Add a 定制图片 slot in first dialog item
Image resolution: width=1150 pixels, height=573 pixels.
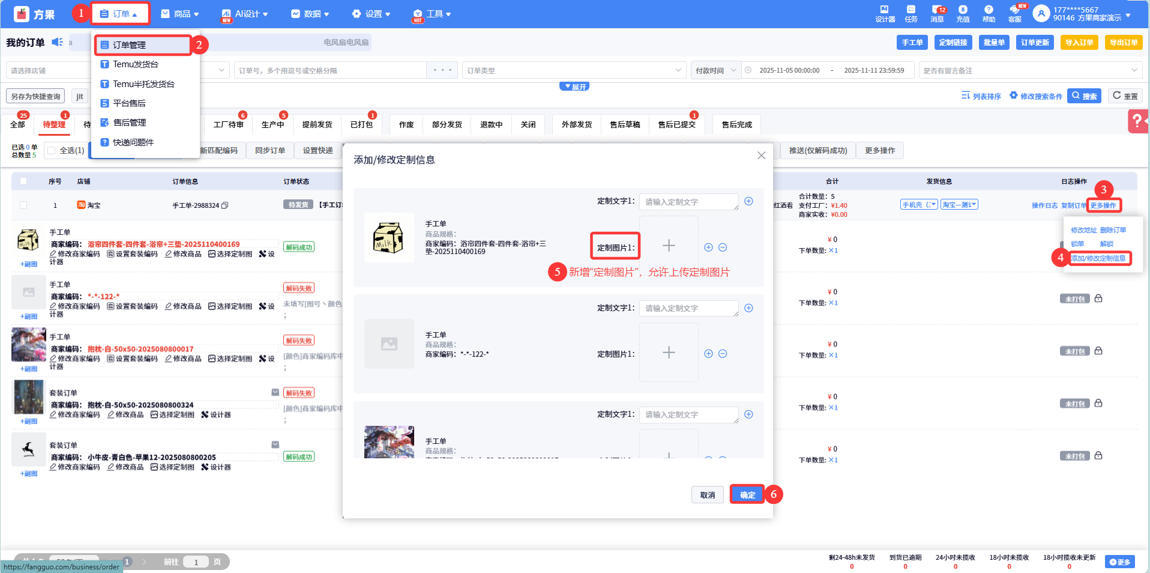point(708,247)
